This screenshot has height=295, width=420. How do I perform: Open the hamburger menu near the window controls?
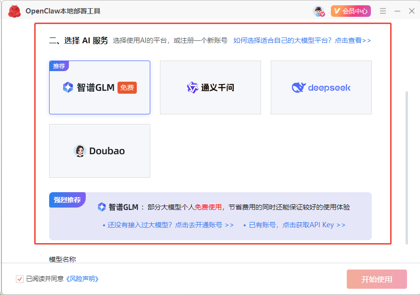tap(383, 11)
